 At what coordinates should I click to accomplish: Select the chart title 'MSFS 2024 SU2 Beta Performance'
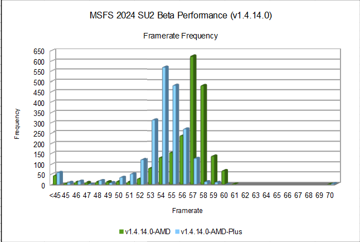tap(181, 16)
